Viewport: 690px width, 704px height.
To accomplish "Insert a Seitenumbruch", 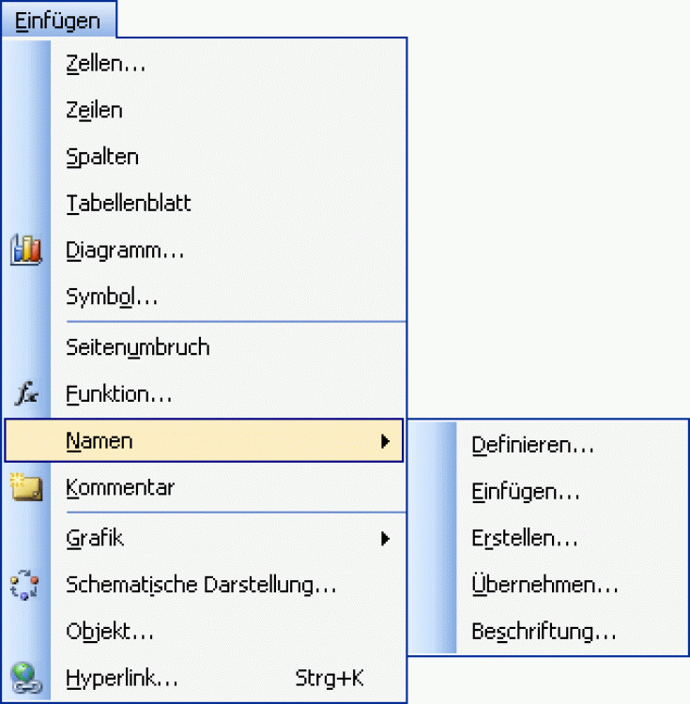I will click(137, 347).
